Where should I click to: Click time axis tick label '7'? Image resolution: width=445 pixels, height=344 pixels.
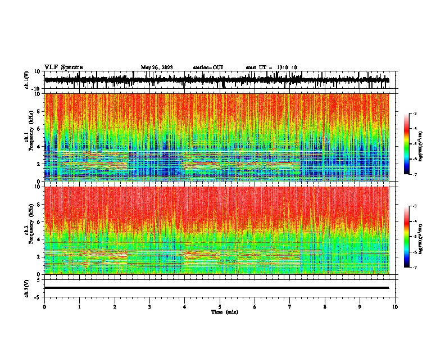point(290,307)
